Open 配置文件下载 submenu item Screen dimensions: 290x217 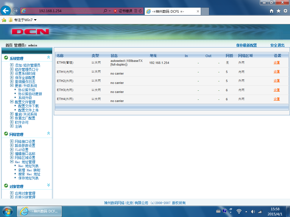click(x=28, y=106)
